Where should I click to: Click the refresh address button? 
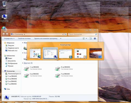(x=65, y=34)
